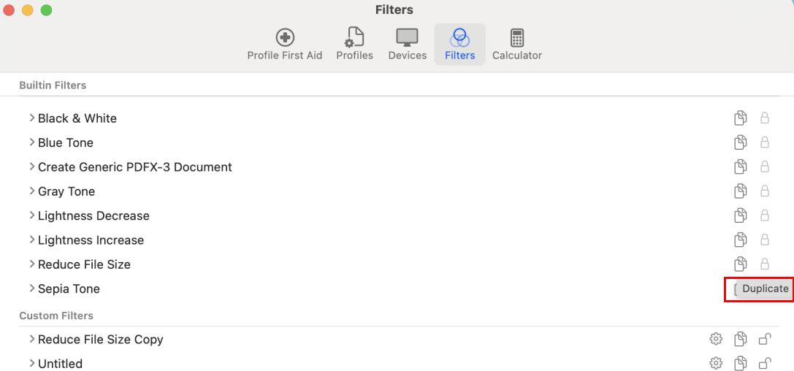Screen dimensions: 794x371
Task: Expand the Reduce File Size filter
Action: click(32, 264)
